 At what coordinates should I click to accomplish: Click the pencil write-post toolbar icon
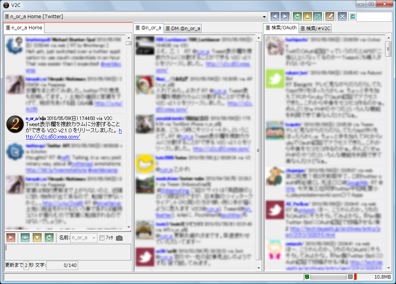(x=329, y=16)
